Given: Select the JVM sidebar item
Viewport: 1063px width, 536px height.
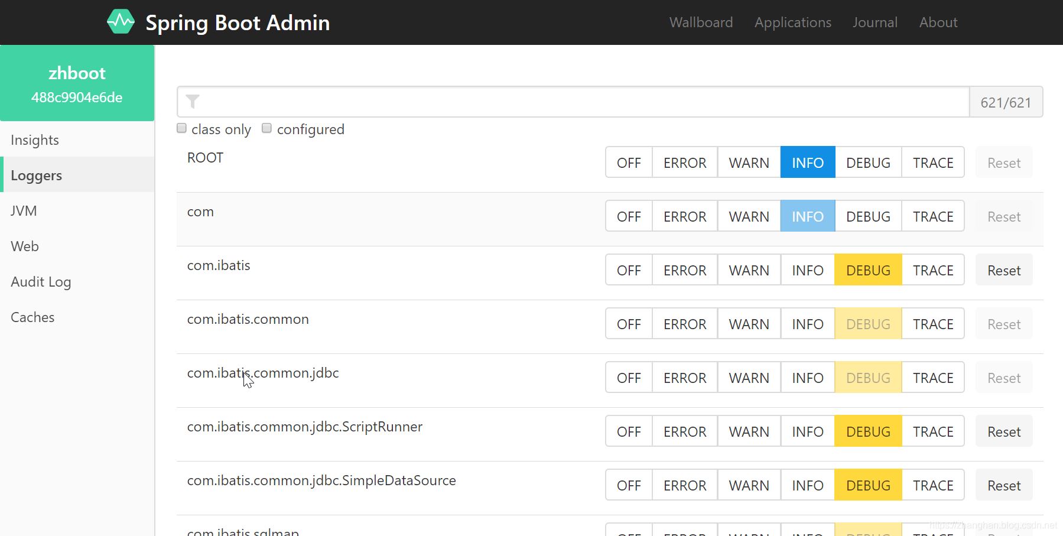Looking at the screenshot, I should pos(24,210).
